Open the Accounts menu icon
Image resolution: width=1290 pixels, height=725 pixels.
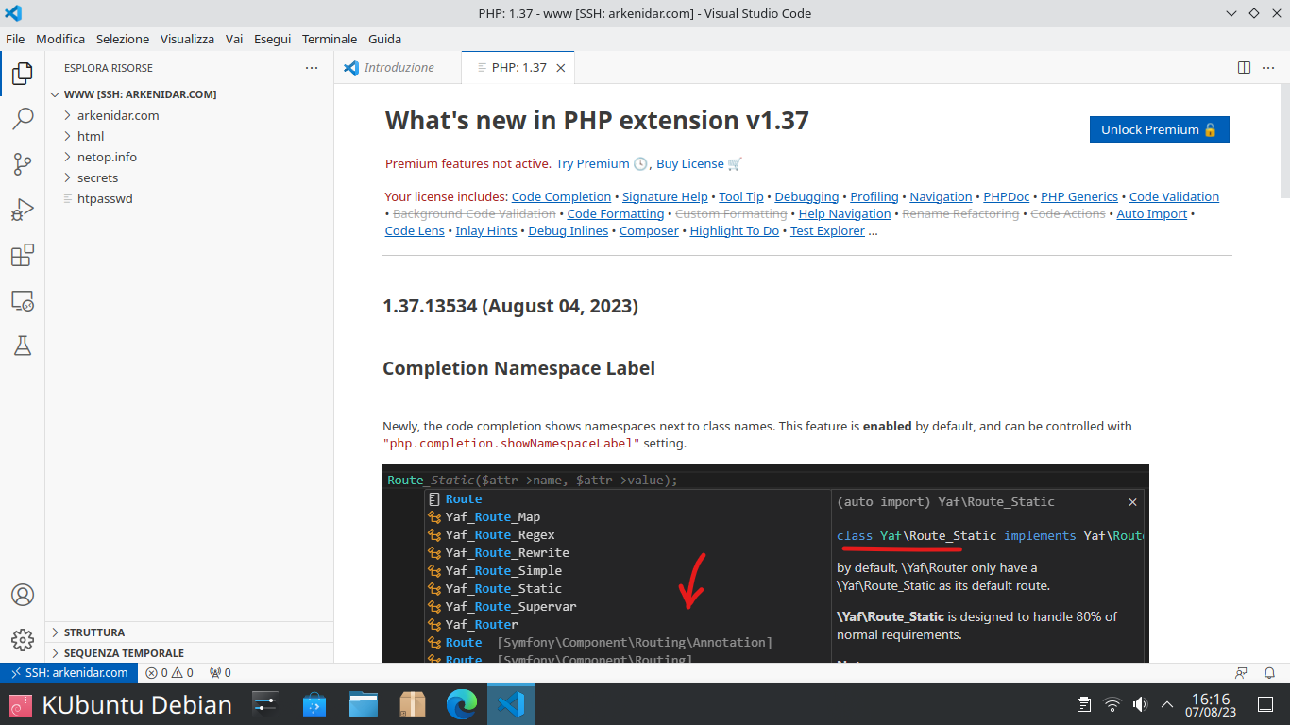(23, 595)
